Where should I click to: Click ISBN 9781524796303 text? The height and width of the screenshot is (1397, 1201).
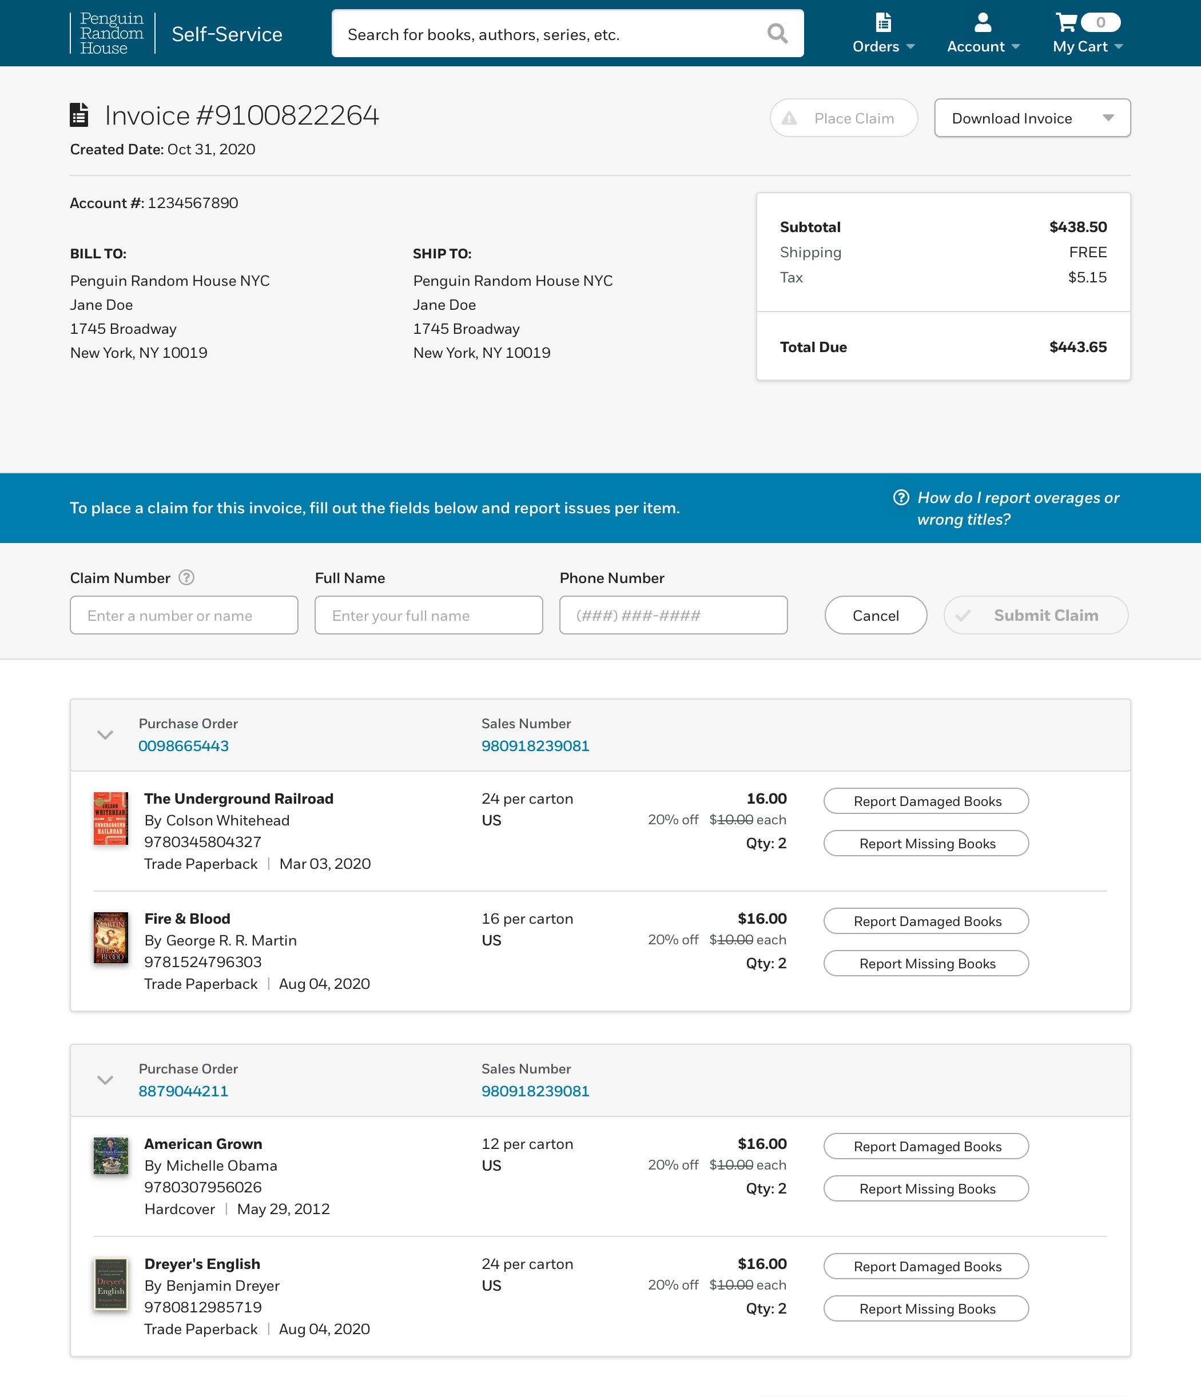203,962
